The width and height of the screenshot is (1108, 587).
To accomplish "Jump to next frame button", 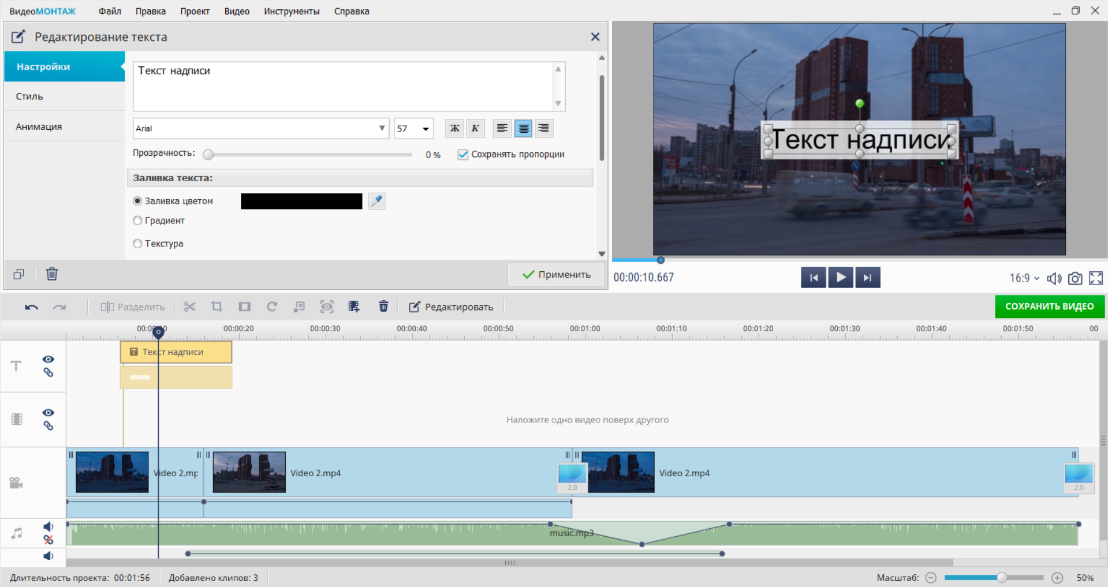I will (x=868, y=278).
